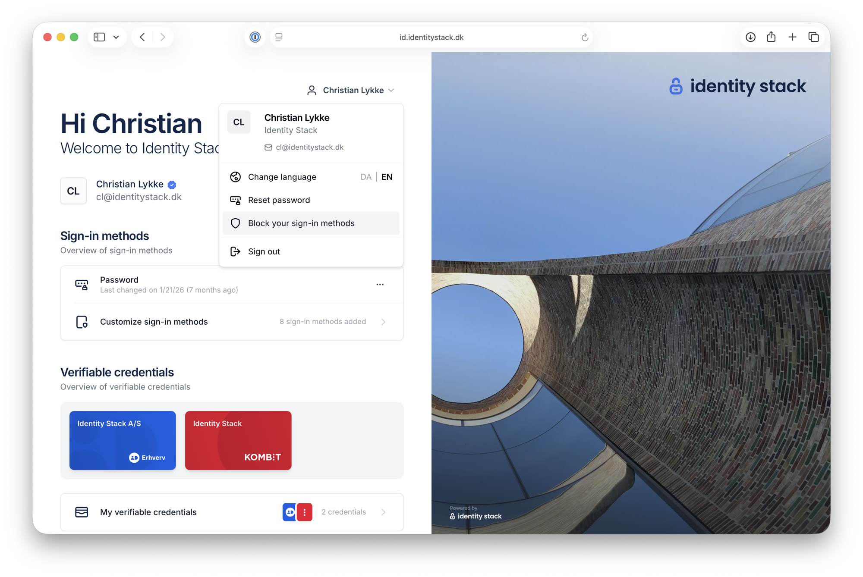Click the identity stack logo at top right
Screen dimensions: 863x577
[737, 86]
